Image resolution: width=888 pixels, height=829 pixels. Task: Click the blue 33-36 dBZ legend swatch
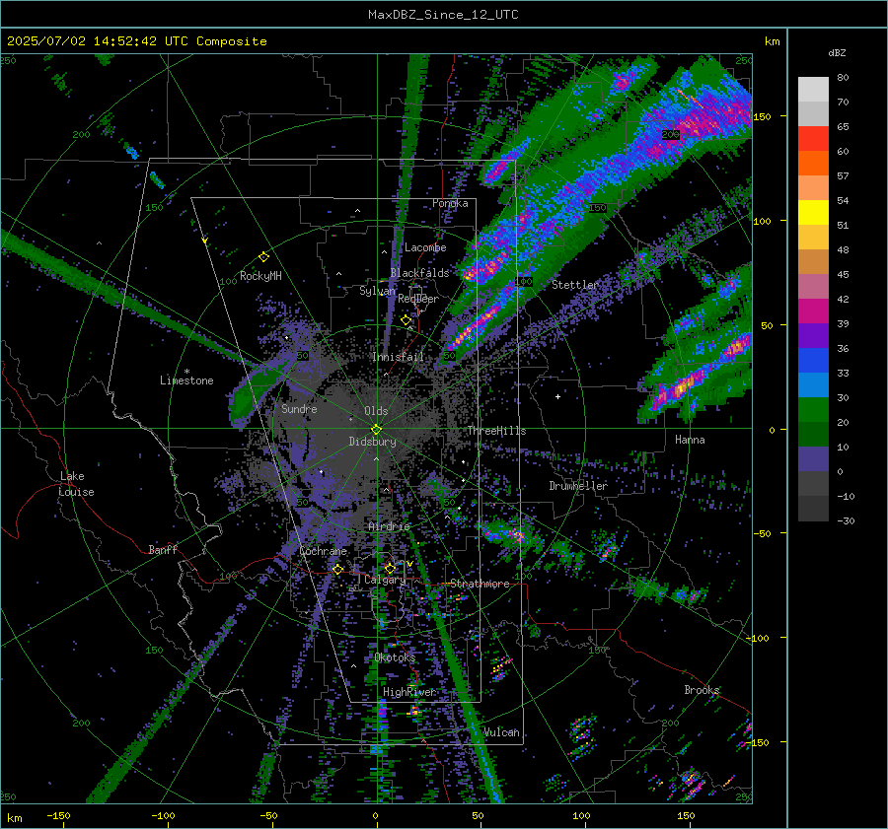click(813, 361)
